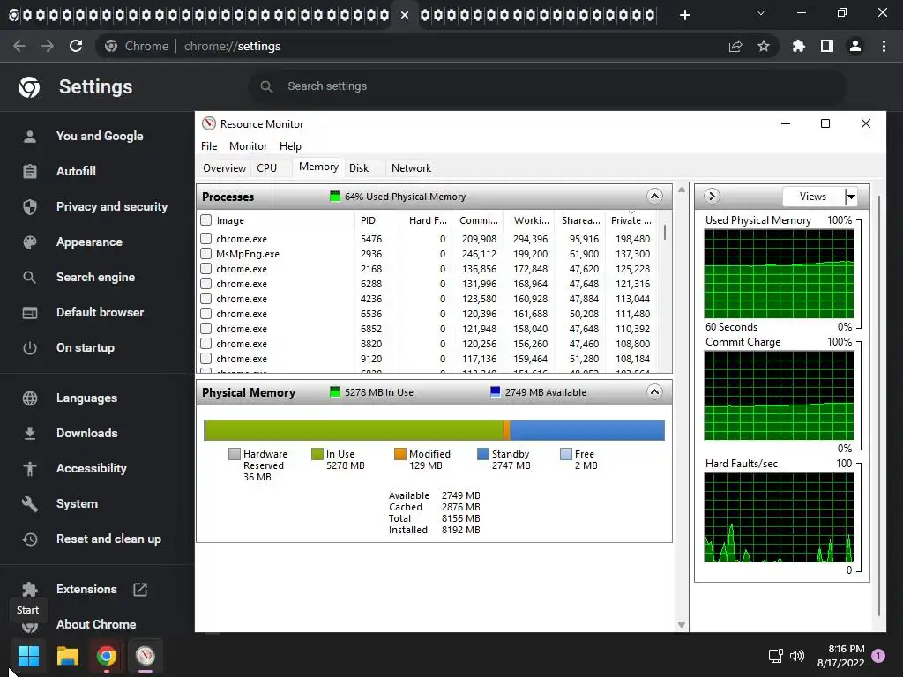Click the Search settings field

(x=547, y=86)
